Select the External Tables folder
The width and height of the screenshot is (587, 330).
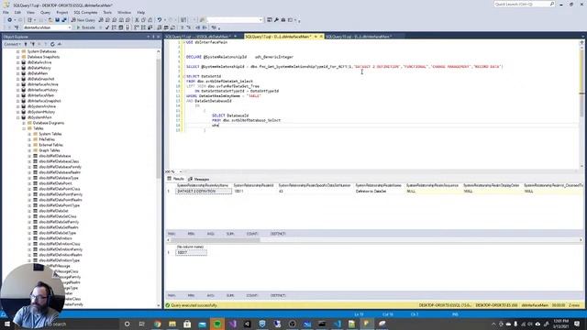[x=50, y=145]
